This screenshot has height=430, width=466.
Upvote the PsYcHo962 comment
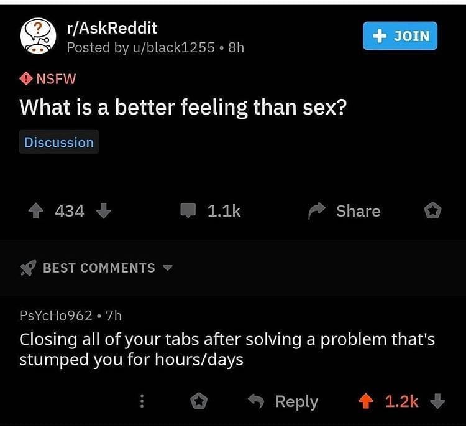[367, 402]
